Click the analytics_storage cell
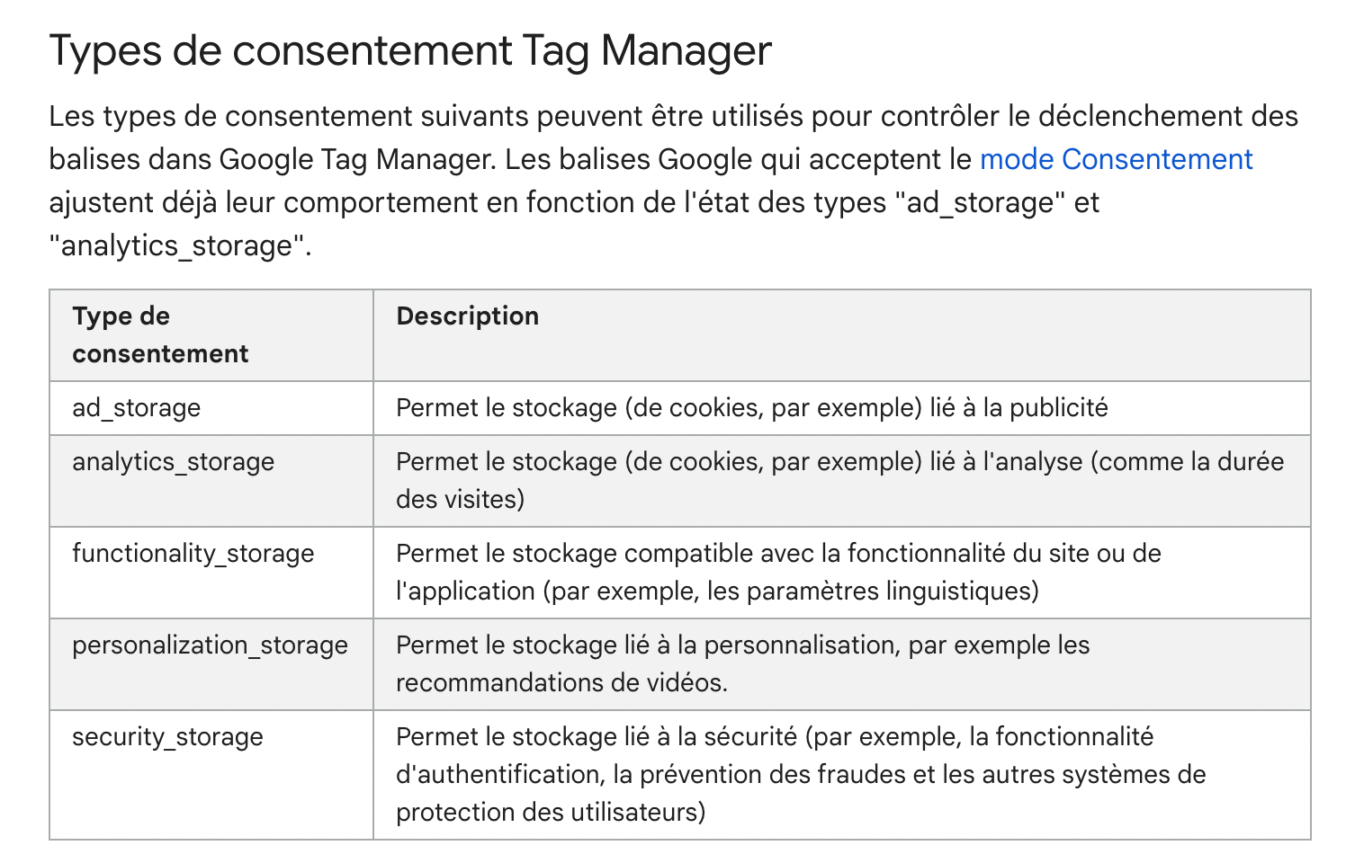1355x854 pixels. point(211,481)
